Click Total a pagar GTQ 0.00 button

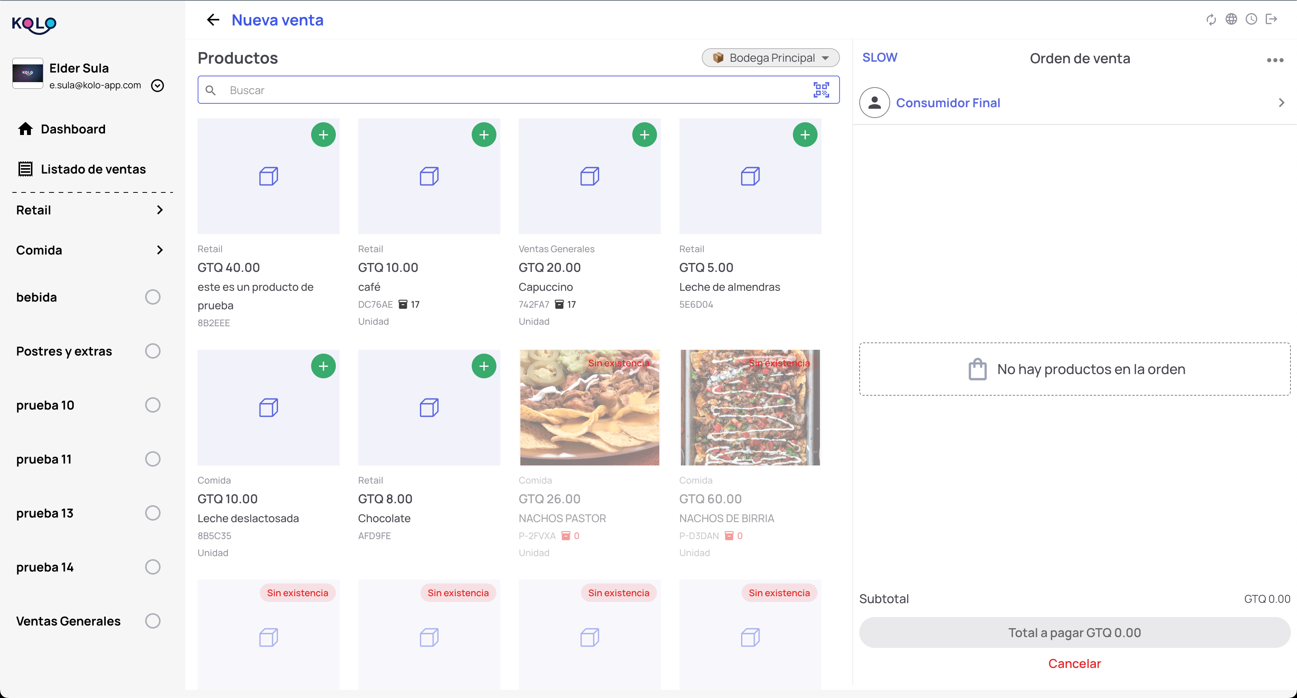click(x=1074, y=632)
